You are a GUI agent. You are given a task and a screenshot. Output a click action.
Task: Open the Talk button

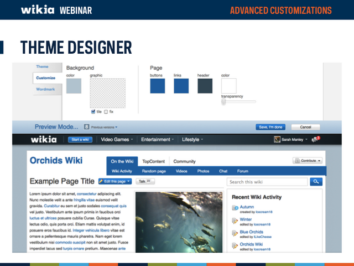coord(145,181)
